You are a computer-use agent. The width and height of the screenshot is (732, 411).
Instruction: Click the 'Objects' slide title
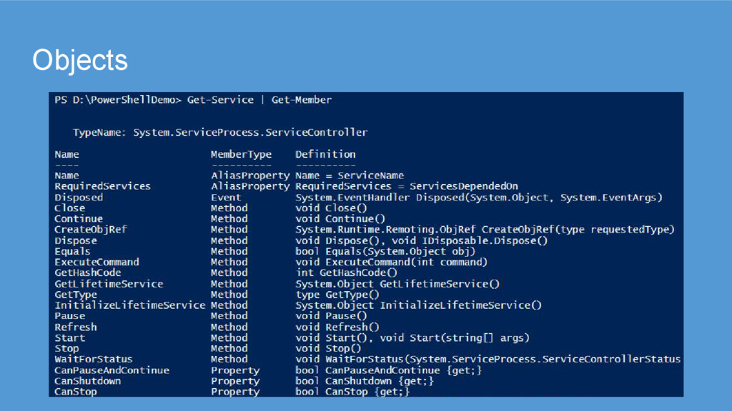click(x=80, y=61)
